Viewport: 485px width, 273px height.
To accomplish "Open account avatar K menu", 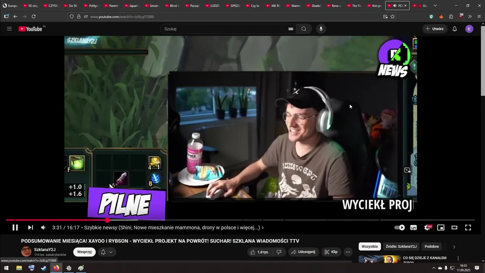I will pos(469,29).
